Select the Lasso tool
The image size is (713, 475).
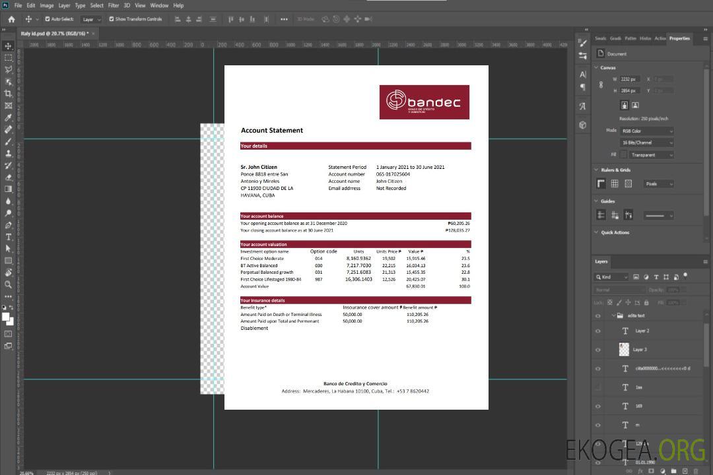(x=8, y=69)
